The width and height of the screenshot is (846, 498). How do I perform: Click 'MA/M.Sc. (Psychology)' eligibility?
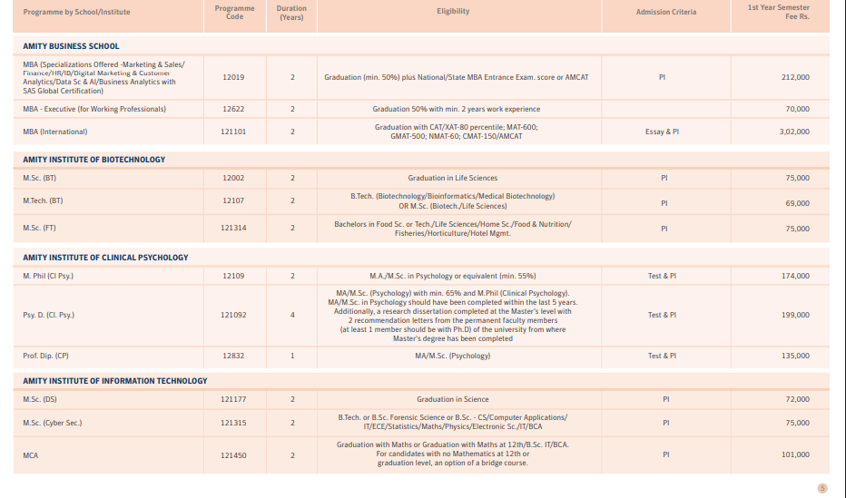tap(453, 356)
